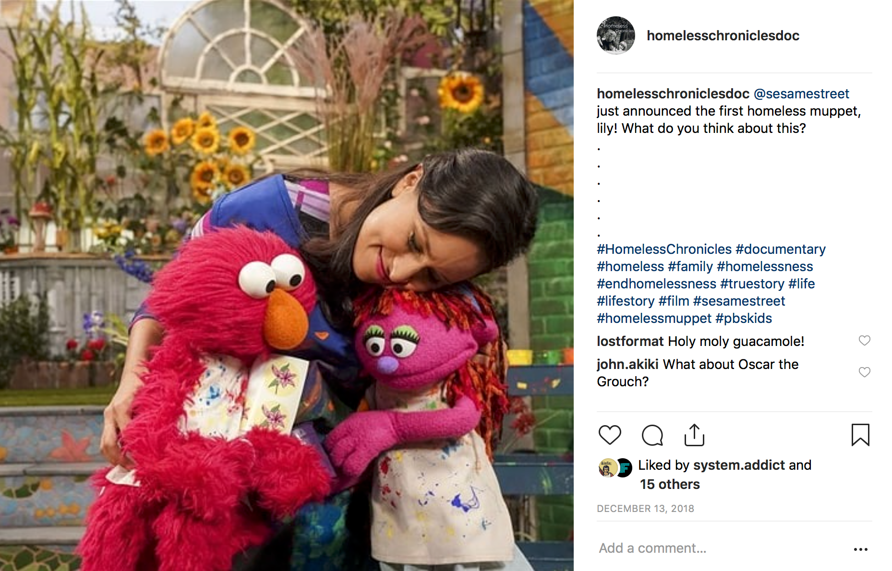View lostformat's profile from comment
Image resolution: width=892 pixels, height=571 pixels.
pos(630,341)
